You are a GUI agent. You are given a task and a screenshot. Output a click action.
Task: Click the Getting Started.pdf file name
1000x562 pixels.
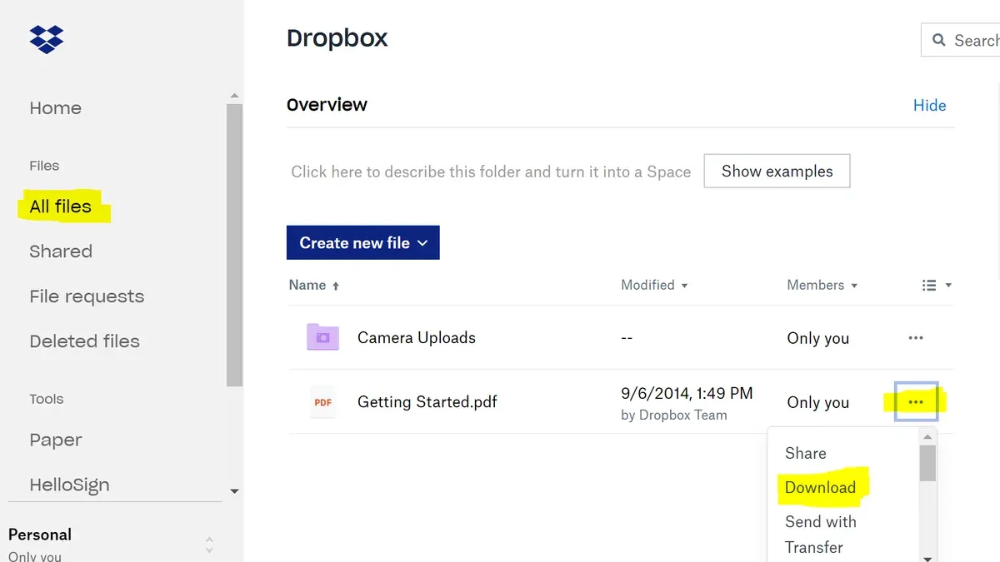coord(427,401)
